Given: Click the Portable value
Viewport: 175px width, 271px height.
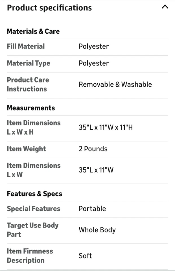Looking at the screenshot, I should point(92,209).
